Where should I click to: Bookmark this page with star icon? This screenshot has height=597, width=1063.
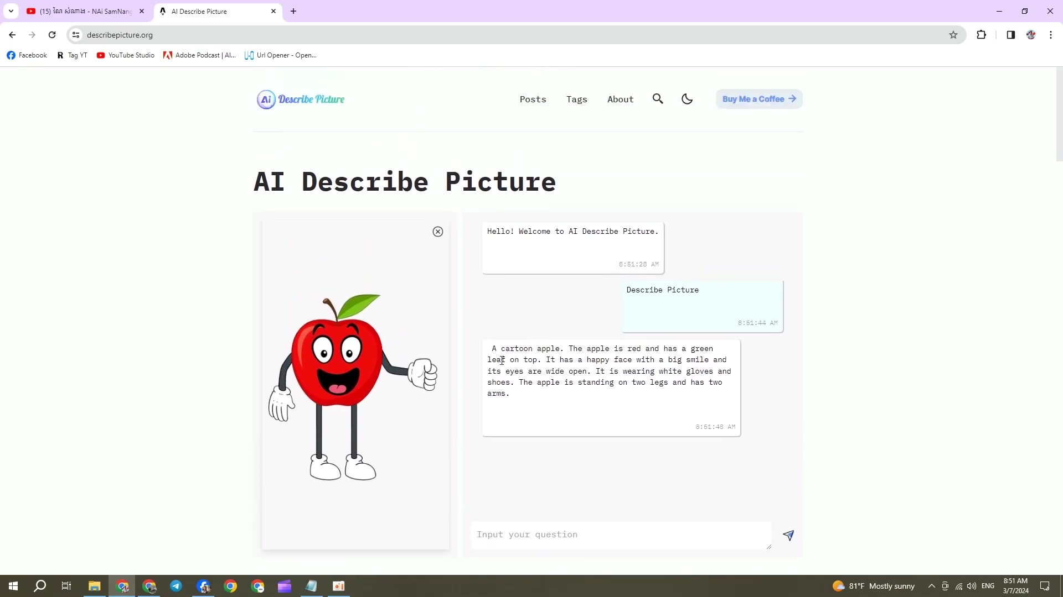(x=953, y=35)
